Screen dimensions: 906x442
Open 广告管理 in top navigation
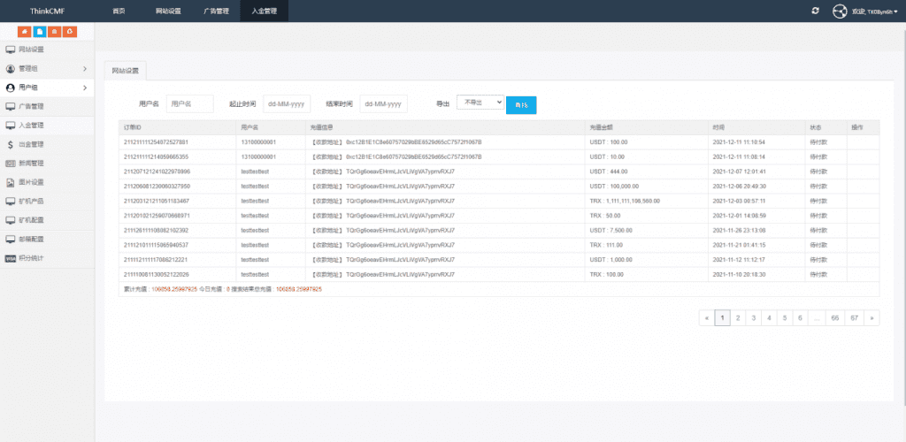[216, 11]
